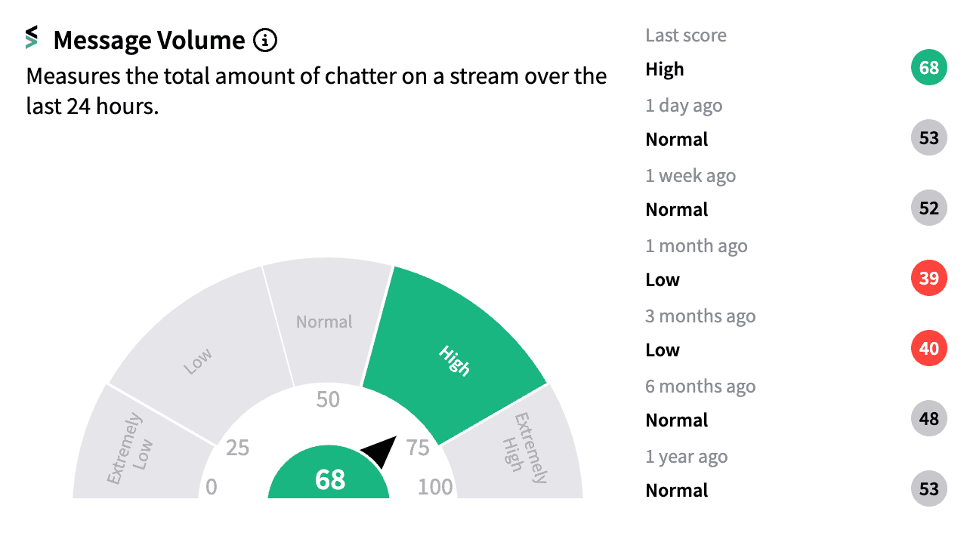
Task: Click the Stocktwits logo icon
Action: [x=31, y=38]
